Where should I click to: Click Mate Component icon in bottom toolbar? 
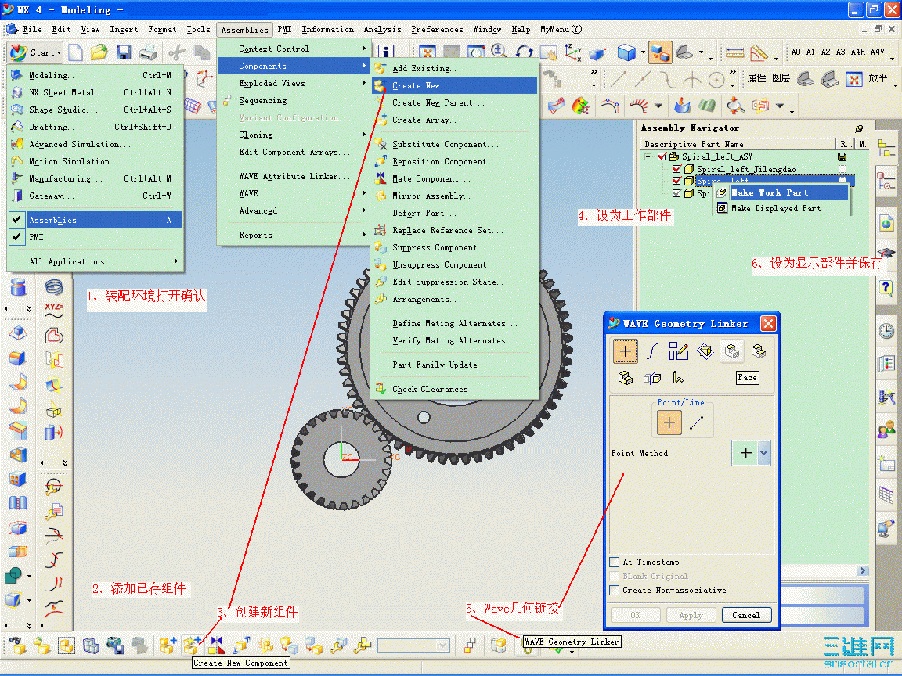coord(216,645)
